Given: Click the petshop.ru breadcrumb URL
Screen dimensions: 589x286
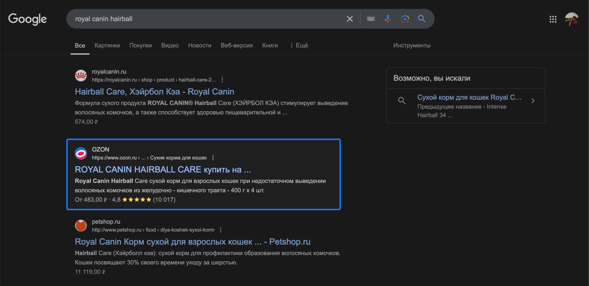Looking at the screenshot, I should [x=153, y=230].
